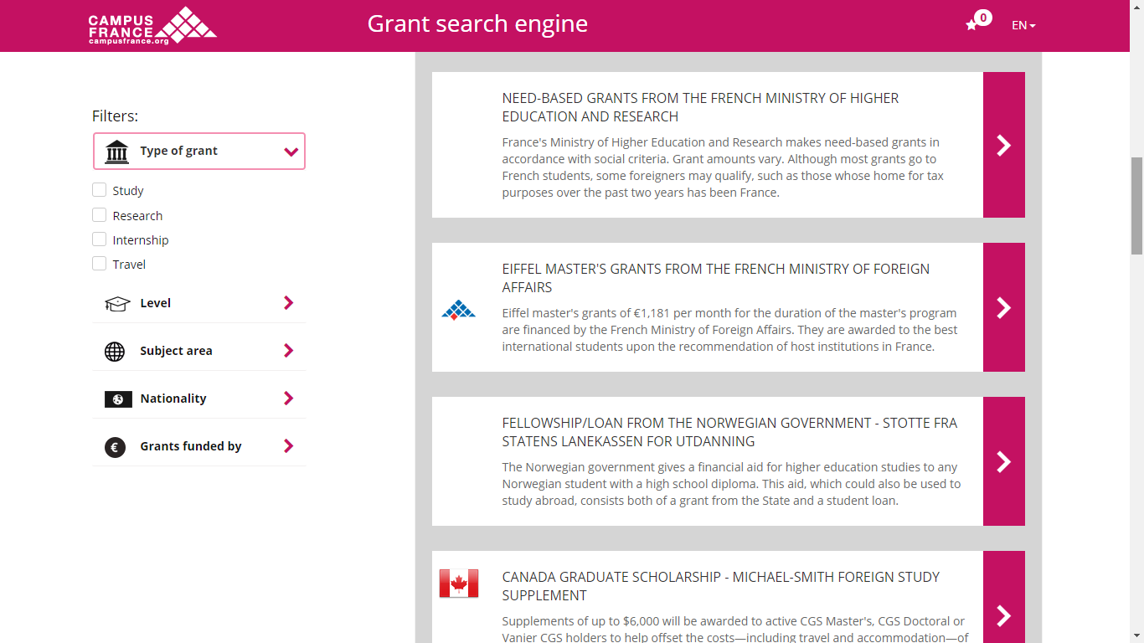Viewport: 1144px width, 643px height.
Task: Click the Canada scholarship supplements description
Action: point(735,629)
